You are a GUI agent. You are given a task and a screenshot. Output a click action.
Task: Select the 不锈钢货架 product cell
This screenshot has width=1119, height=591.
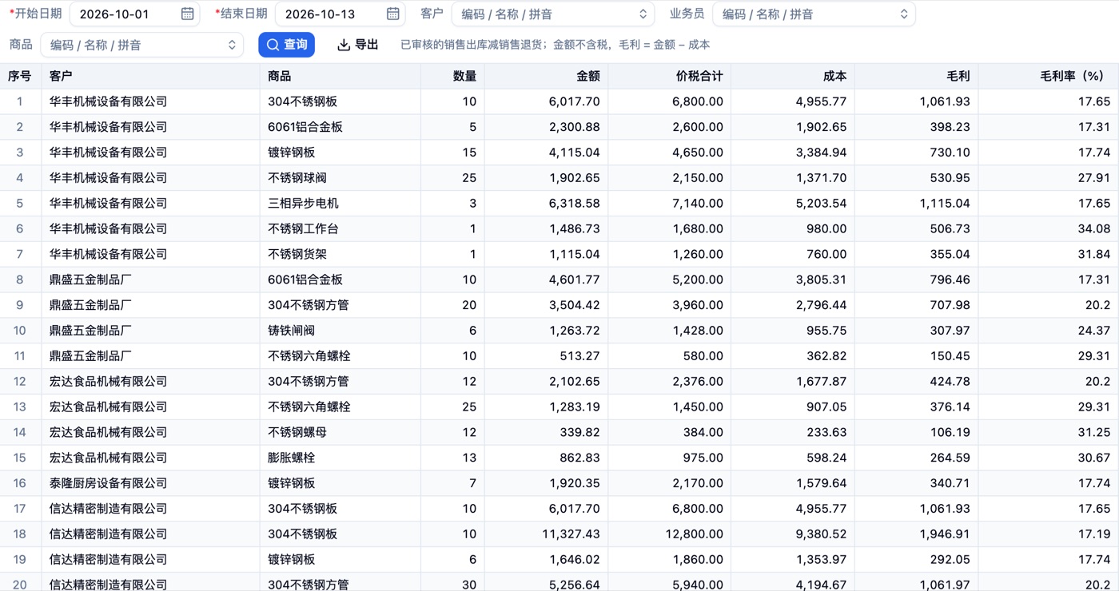[x=340, y=254]
